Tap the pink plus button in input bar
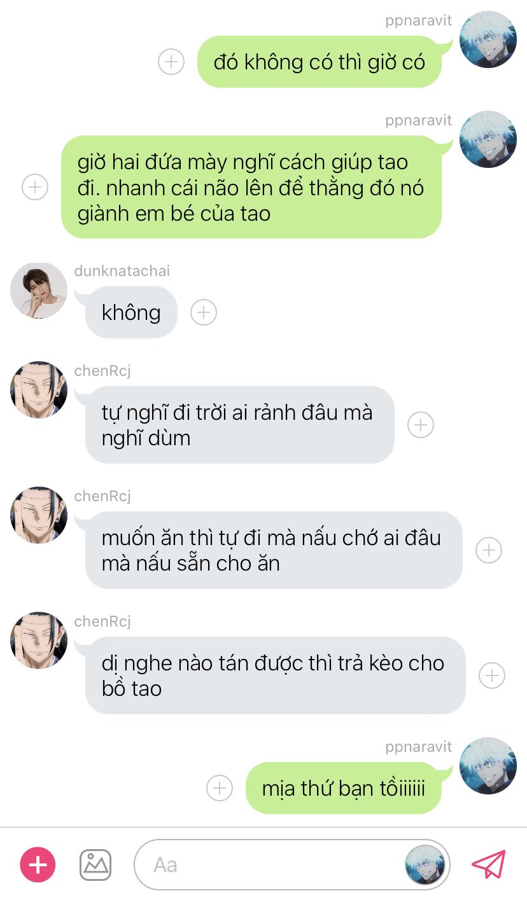 pos(38,865)
